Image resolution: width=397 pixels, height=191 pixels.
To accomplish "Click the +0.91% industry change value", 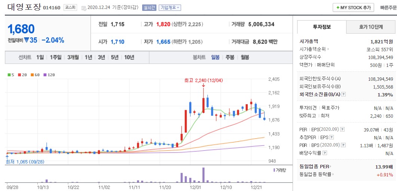I will click(x=386, y=175).
